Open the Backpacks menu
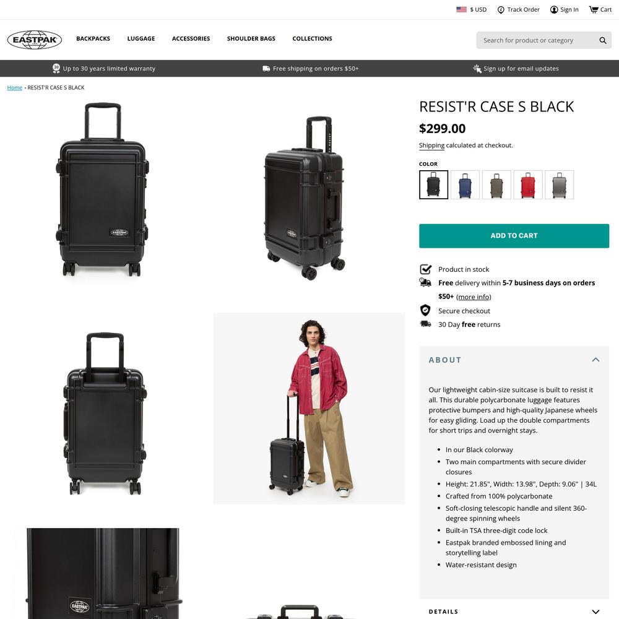619x619 pixels. coord(93,38)
